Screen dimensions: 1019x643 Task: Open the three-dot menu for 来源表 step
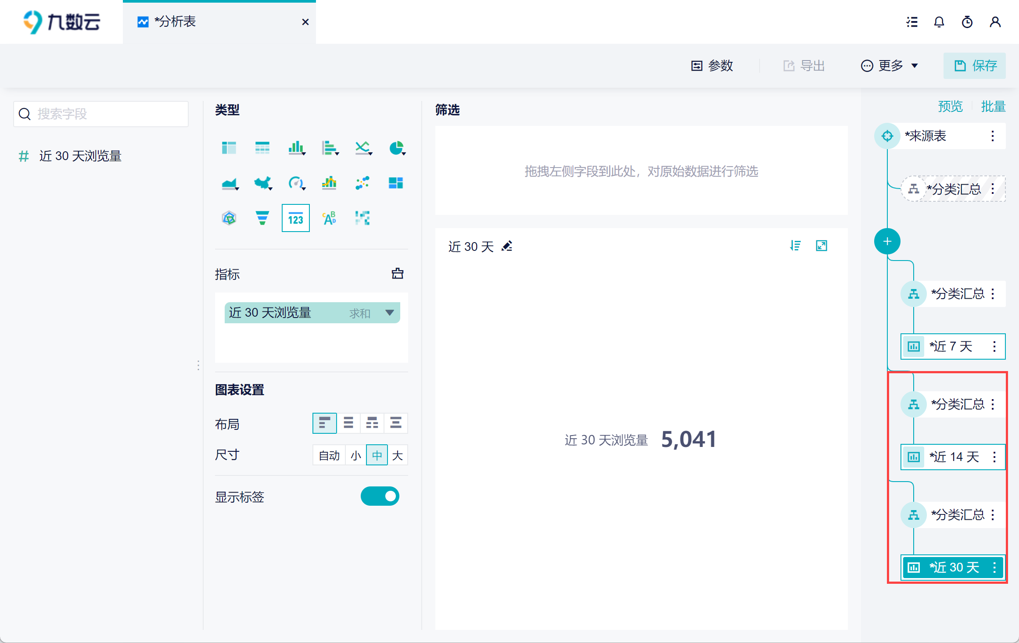[992, 136]
